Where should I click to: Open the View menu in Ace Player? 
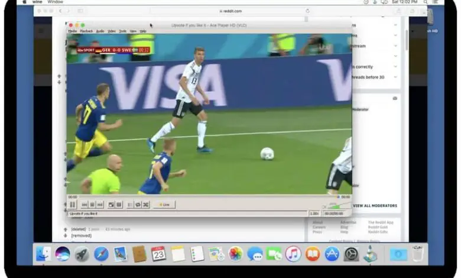click(133, 31)
